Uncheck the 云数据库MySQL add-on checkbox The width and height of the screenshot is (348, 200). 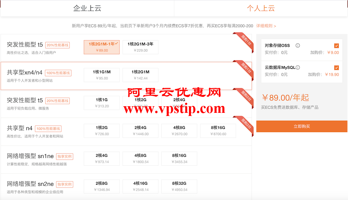(337, 68)
